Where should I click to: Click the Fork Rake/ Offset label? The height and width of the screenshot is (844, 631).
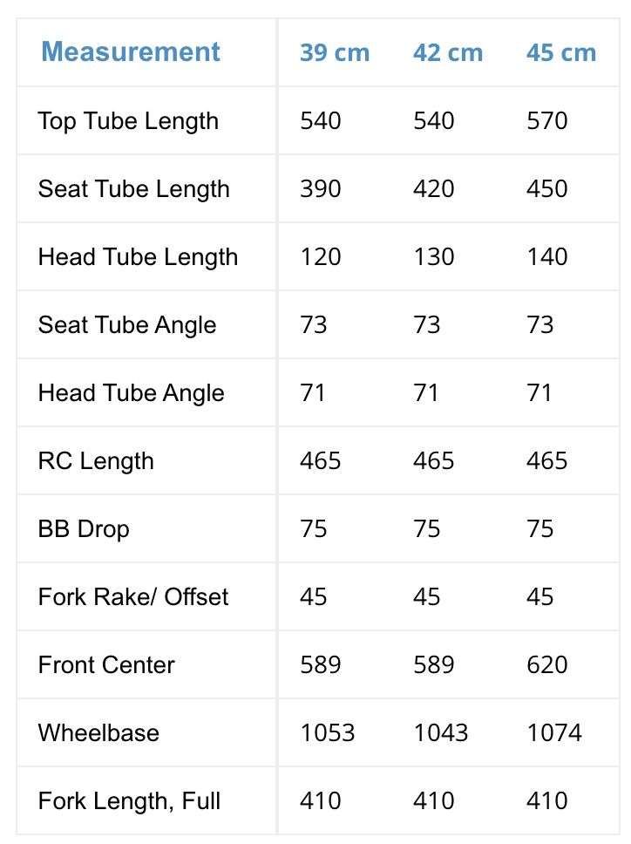(133, 596)
